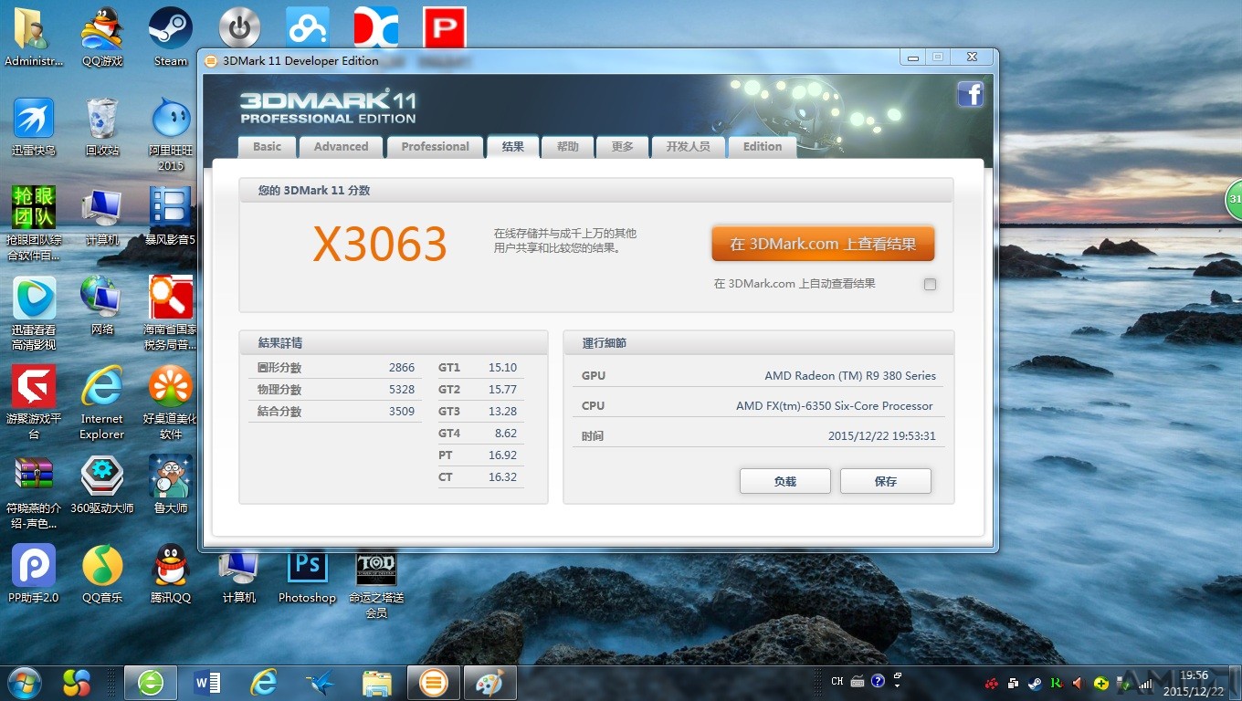Open the Steam desktop shortcut

(x=171, y=37)
